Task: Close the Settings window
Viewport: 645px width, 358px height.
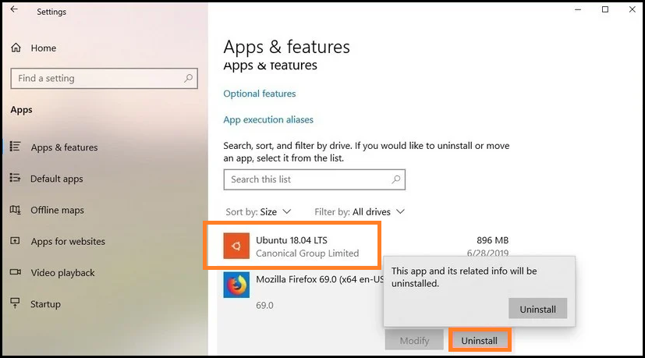Action: pos(633,9)
